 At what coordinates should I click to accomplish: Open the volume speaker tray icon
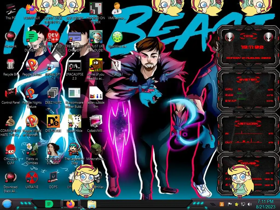point(250,204)
